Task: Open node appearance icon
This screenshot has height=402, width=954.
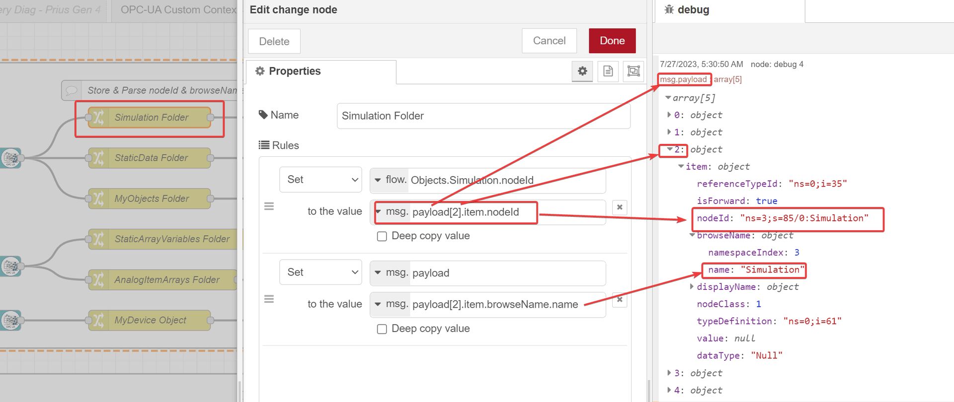Action: tap(634, 71)
